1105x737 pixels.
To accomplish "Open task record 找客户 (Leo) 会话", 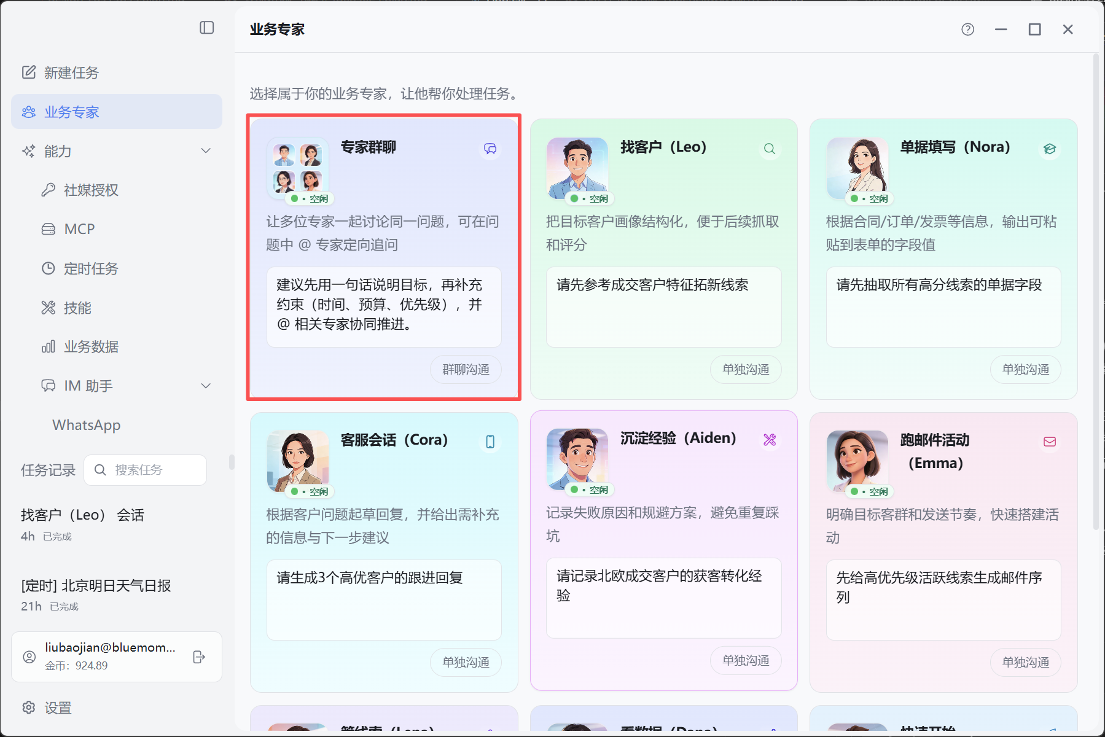I will tap(117, 524).
